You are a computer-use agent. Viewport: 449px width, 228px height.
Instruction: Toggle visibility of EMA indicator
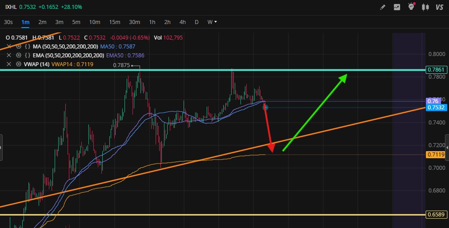[x=19, y=55]
